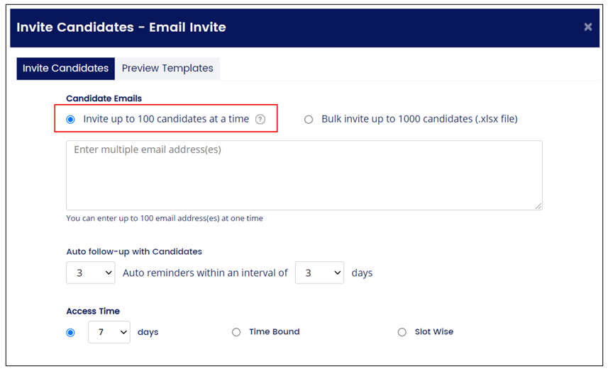Viewport: 608px width, 371px height.
Task: Click the 'Slot Wise' label text
Action: pyautogui.click(x=434, y=331)
